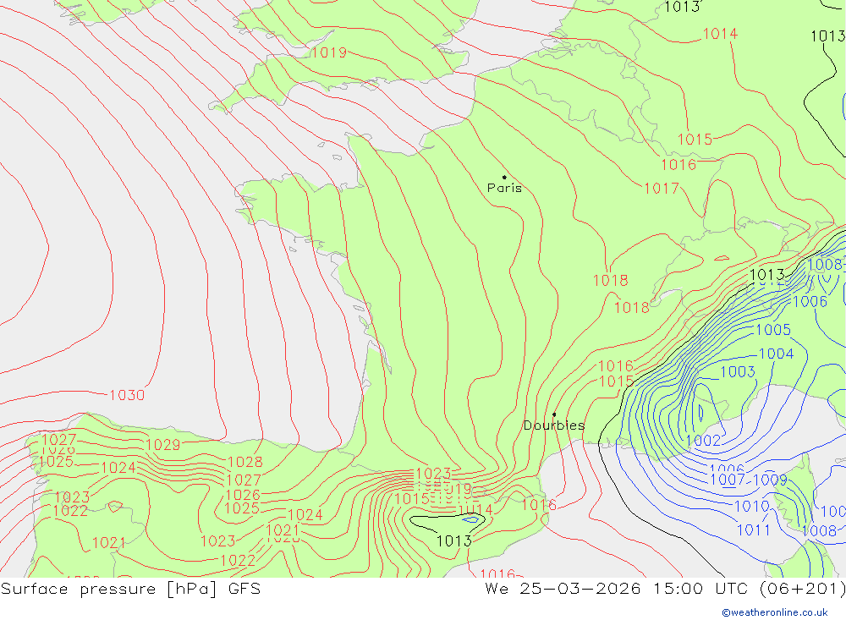Click the blue 1005 isobar label
846x620 pixels.
tap(773, 329)
